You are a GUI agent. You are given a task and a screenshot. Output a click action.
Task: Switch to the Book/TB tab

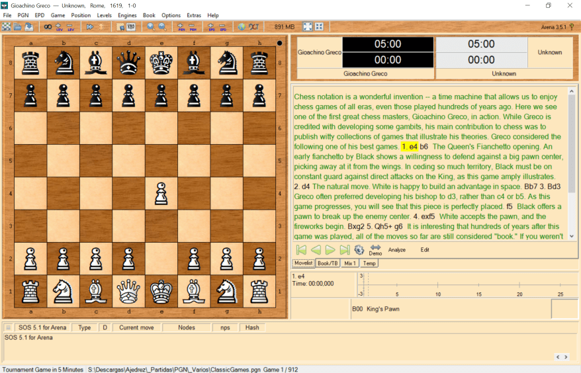pos(328,263)
